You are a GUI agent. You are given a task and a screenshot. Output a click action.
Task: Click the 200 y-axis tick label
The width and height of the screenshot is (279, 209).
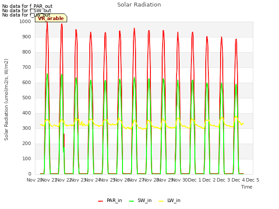click(27, 143)
